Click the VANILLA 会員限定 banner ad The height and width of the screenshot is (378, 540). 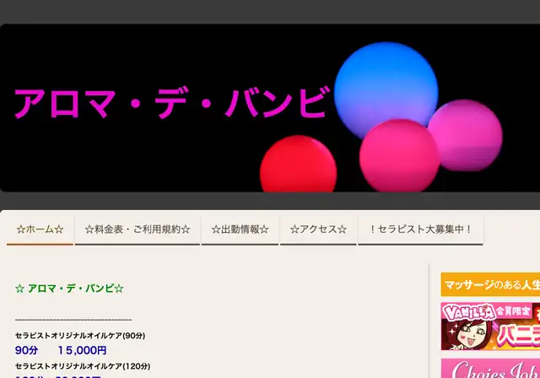pyautogui.click(x=490, y=327)
